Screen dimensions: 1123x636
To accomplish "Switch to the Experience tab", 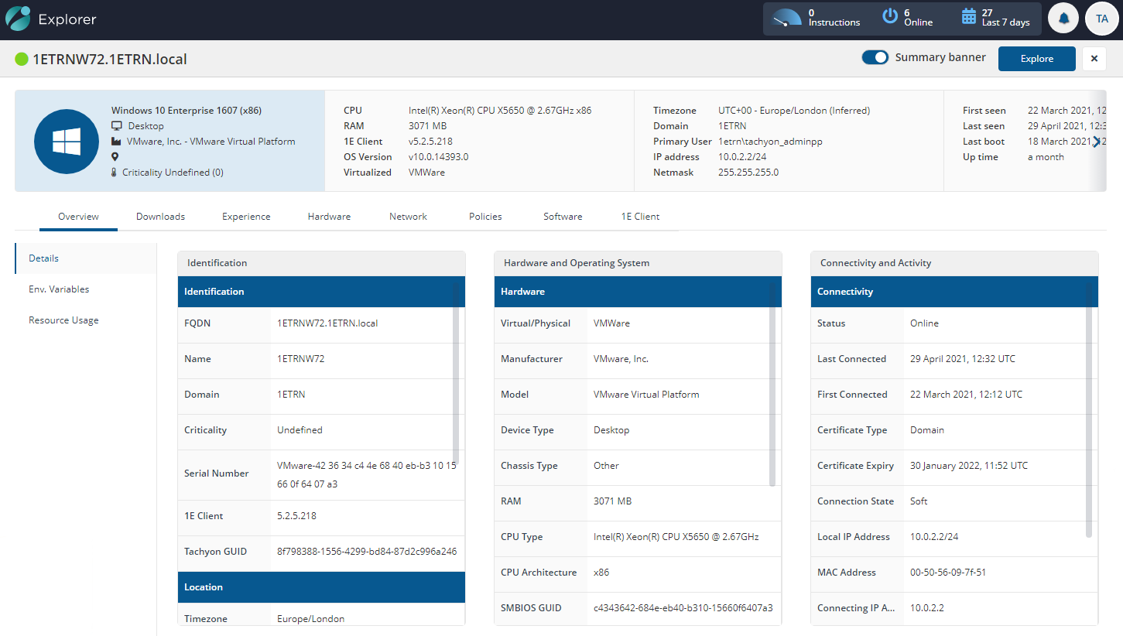I will pos(246,217).
